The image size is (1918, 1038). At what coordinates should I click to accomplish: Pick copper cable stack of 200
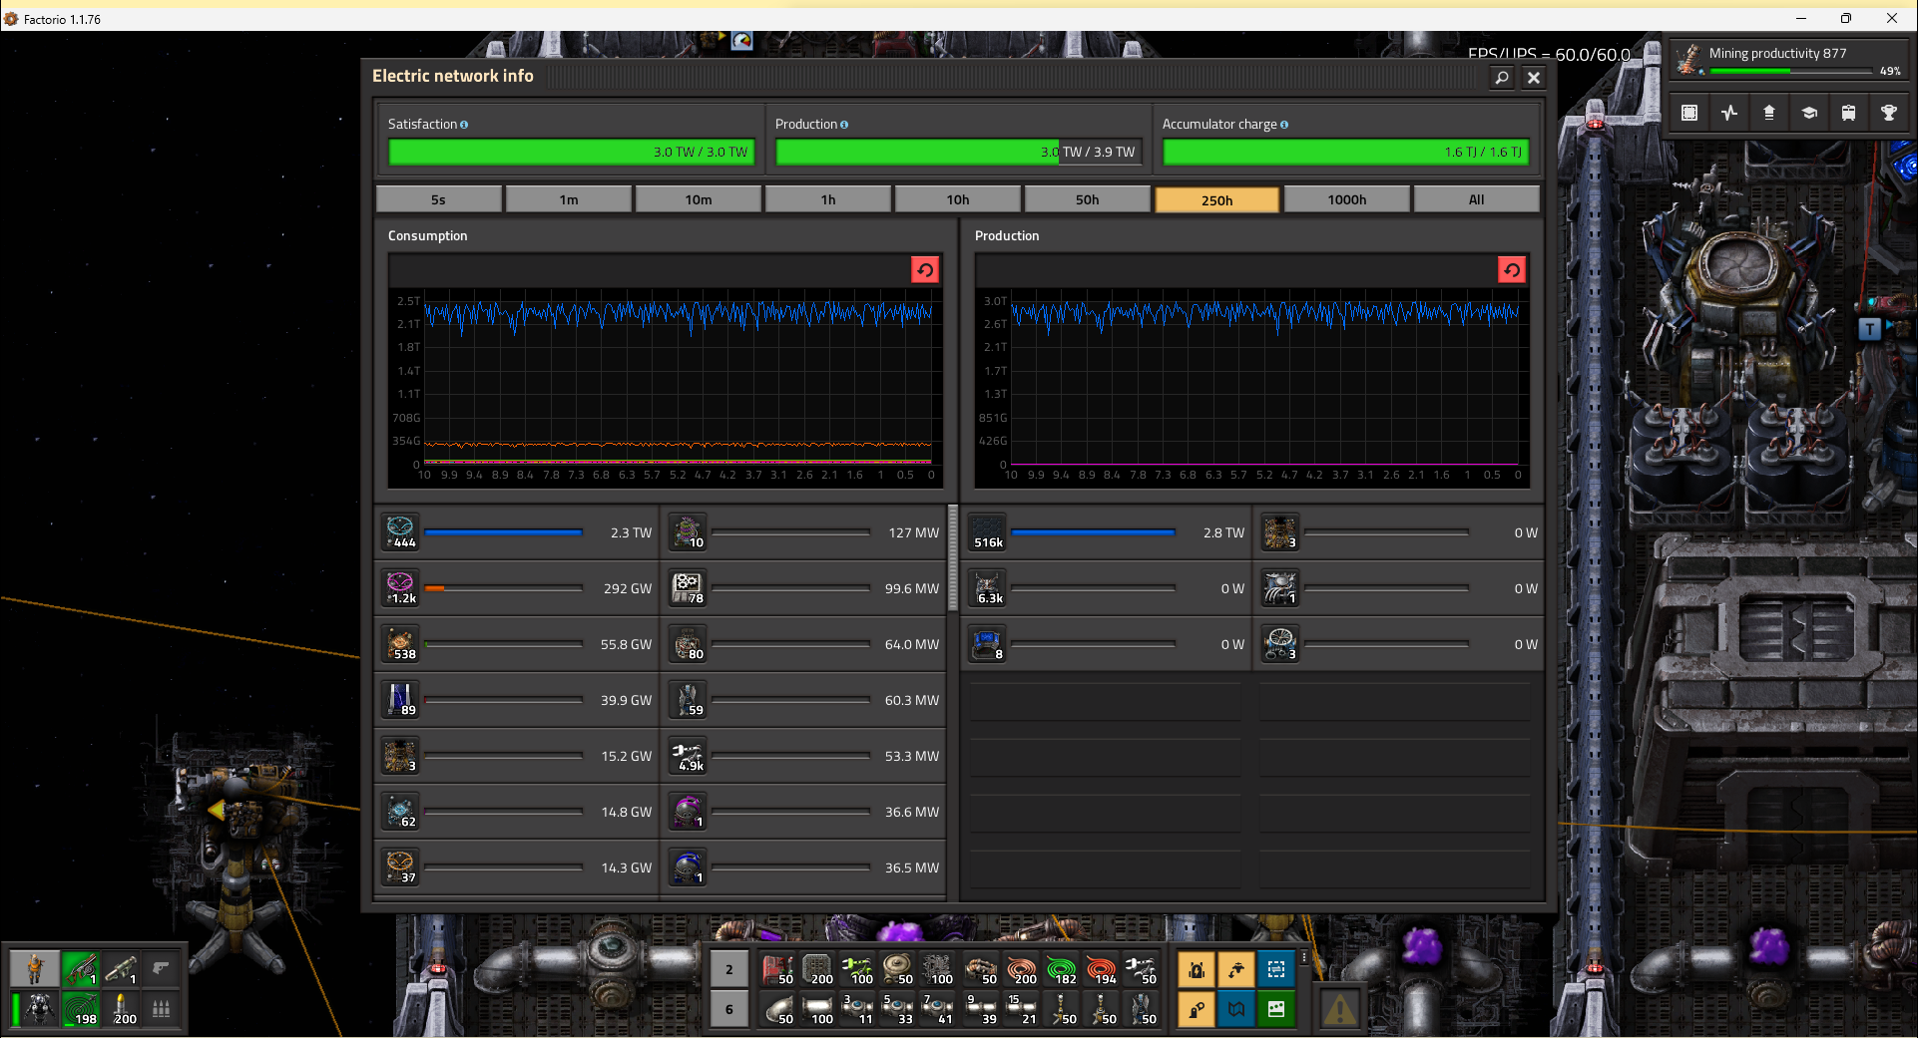click(x=1021, y=969)
